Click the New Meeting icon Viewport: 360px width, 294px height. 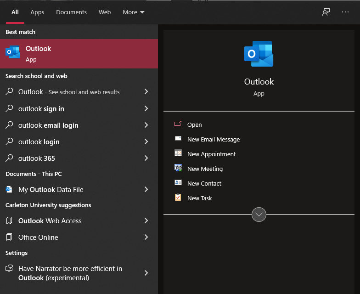pos(178,169)
